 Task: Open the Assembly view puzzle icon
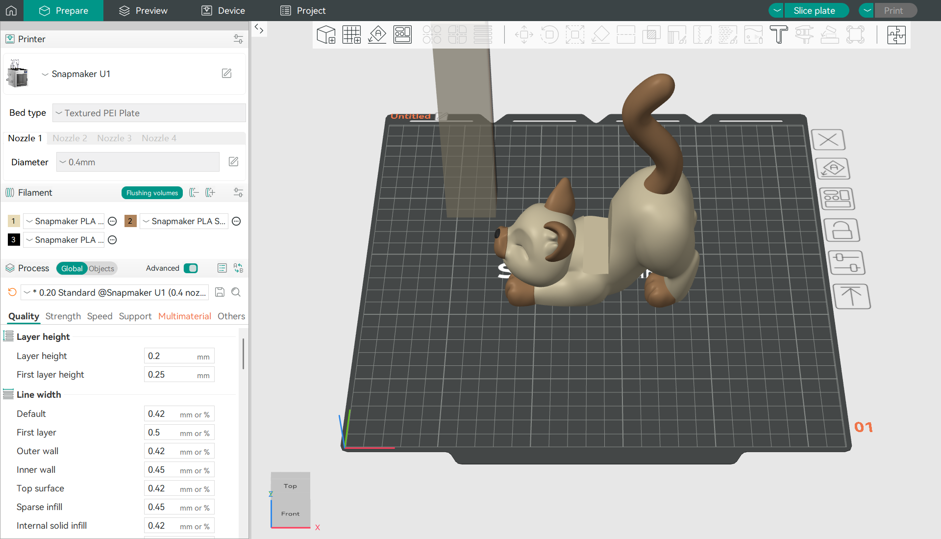coord(896,35)
